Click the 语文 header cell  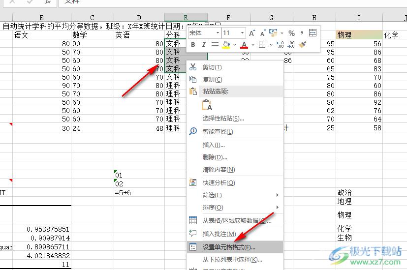(x=42, y=35)
